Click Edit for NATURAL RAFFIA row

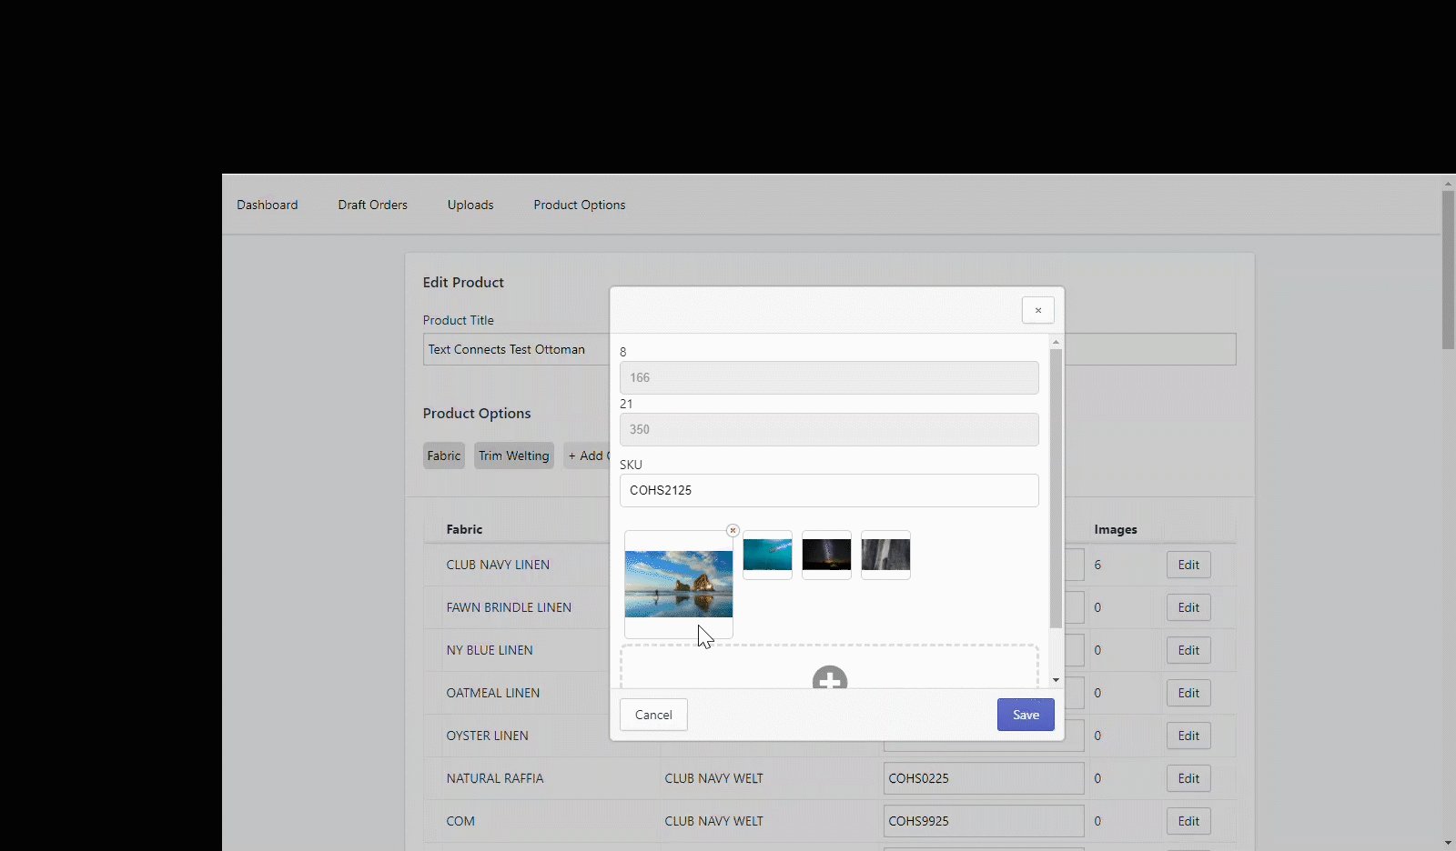(1188, 778)
